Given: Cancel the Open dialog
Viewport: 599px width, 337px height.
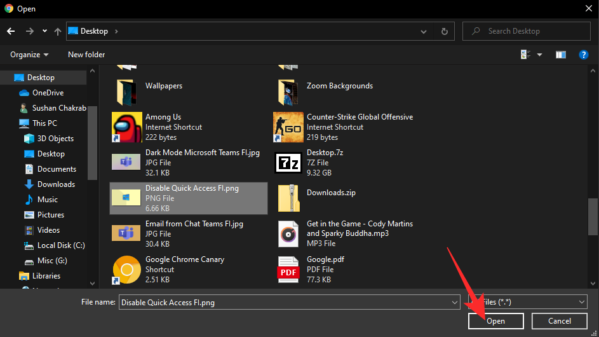Looking at the screenshot, I should point(559,321).
